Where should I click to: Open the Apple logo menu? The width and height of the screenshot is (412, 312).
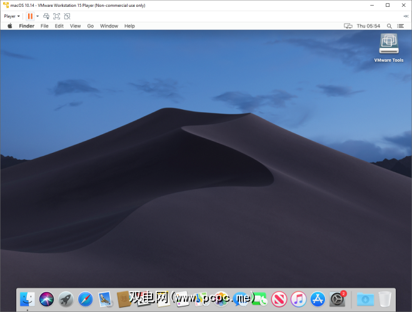[x=10, y=26]
